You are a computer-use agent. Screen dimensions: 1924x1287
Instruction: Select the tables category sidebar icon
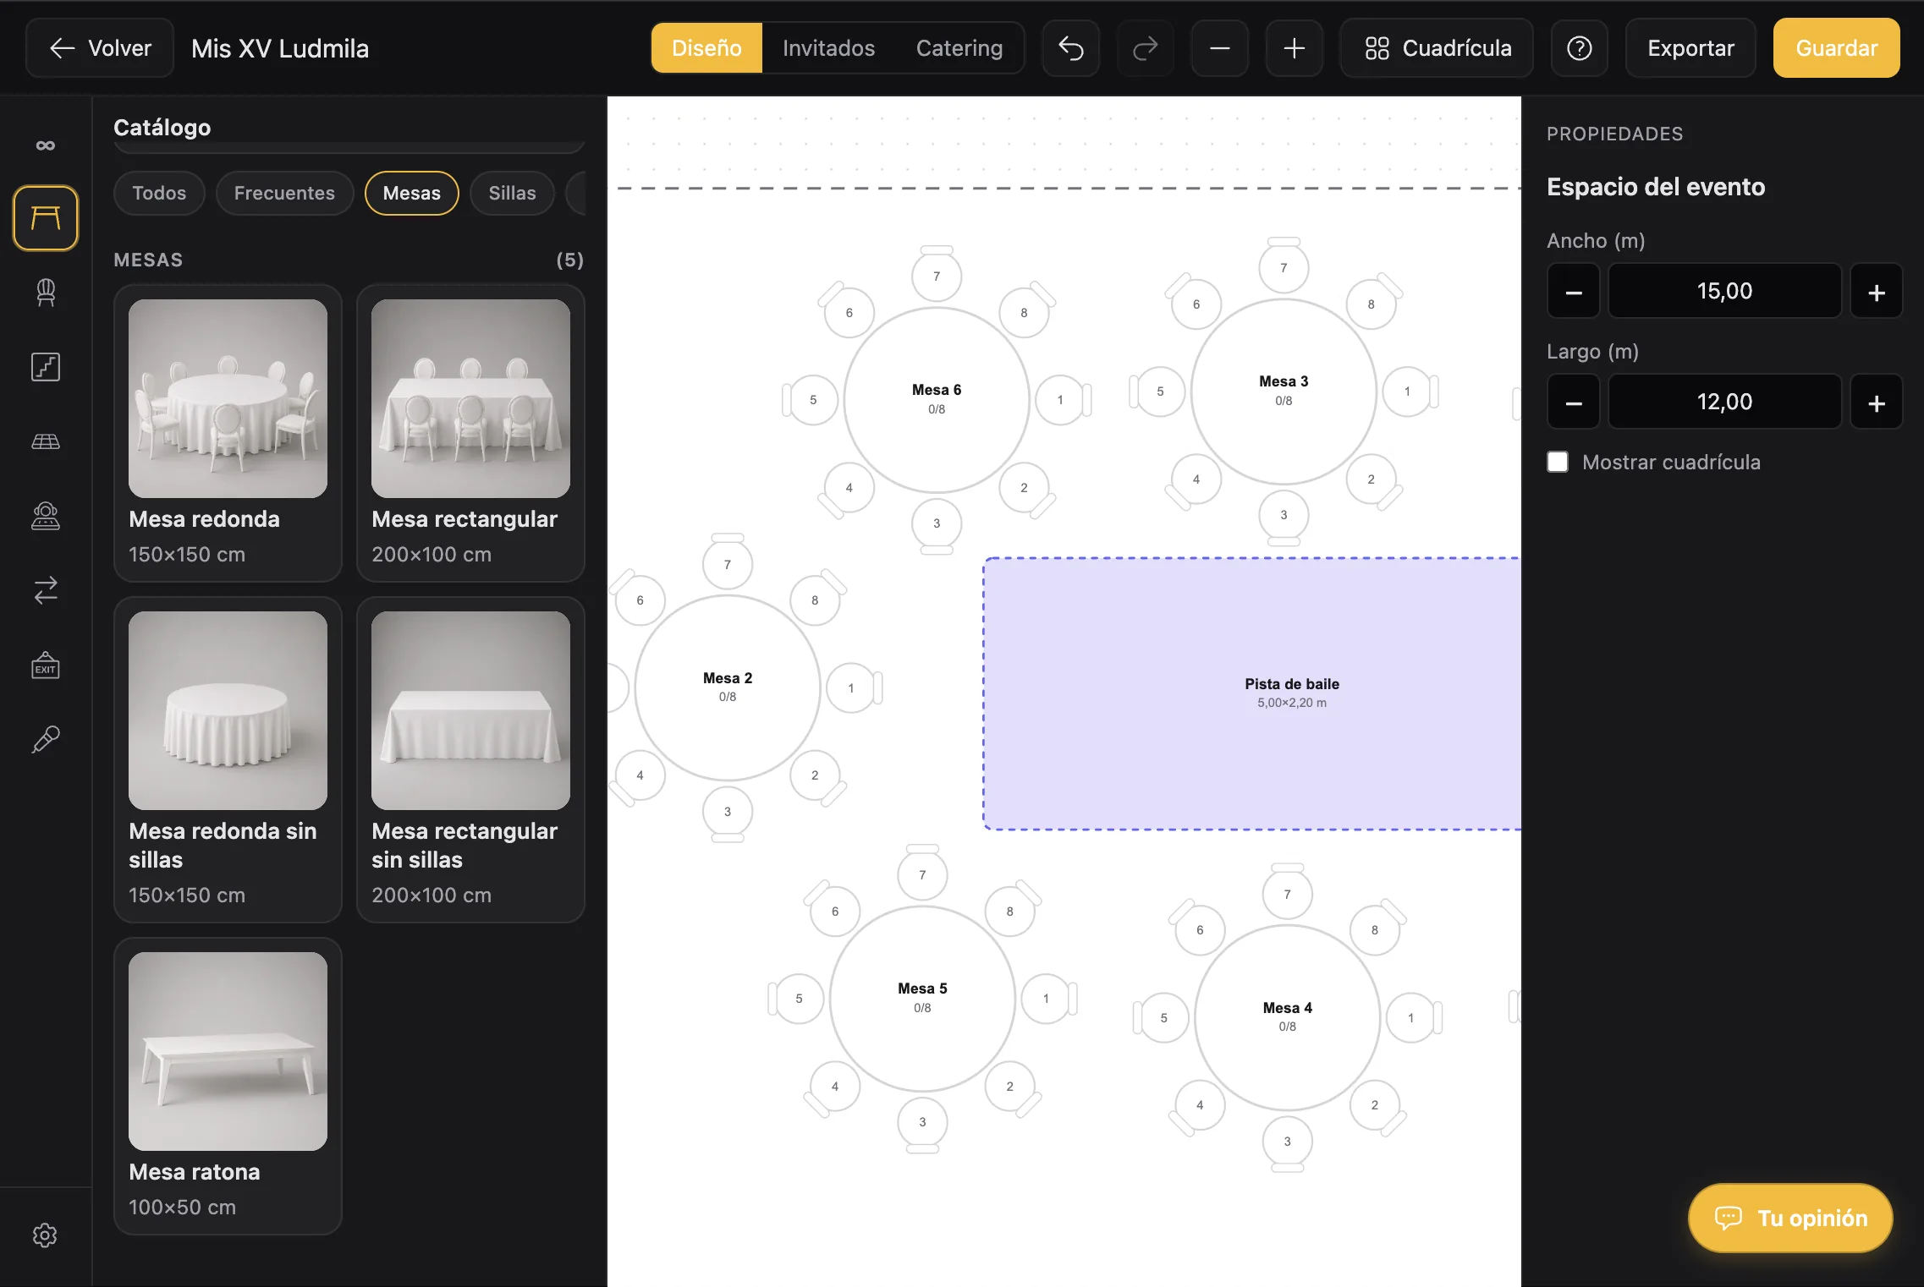tap(46, 218)
